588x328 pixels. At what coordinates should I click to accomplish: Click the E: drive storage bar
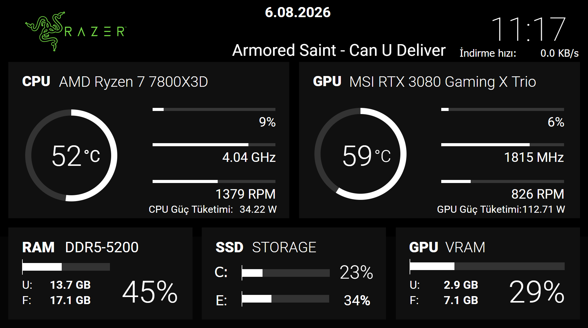tap(286, 299)
